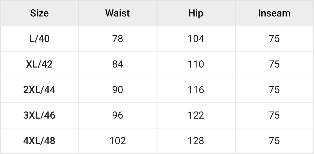Select the L/40 size cell
The image size is (314, 154).
pyautogui.click(x=39, y=39)
